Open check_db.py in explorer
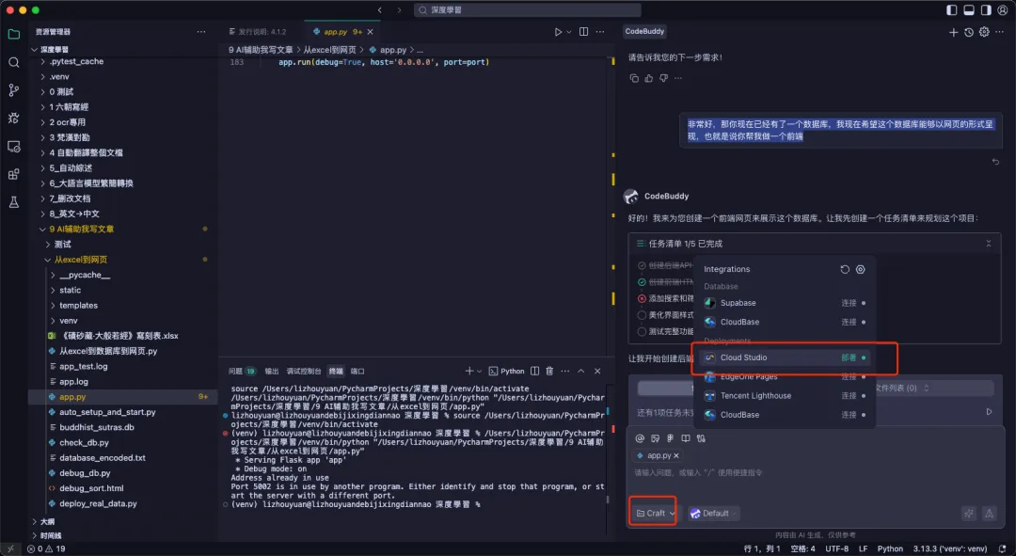The height and width of the screenshot is (556, 1016). pos(85,442)
